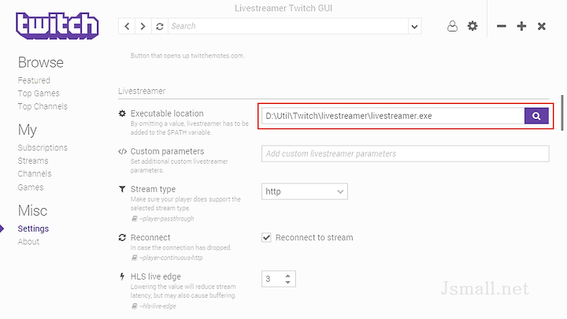Click the Reconnect to stream label
This screenshot has width=567, height=319.
pos(314,238)
